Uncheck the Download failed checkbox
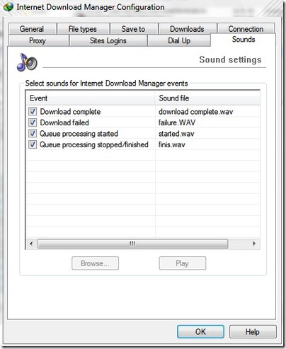The height and width of the screenshot is (349, 286). pyautogui.click(x=33, y=122)
